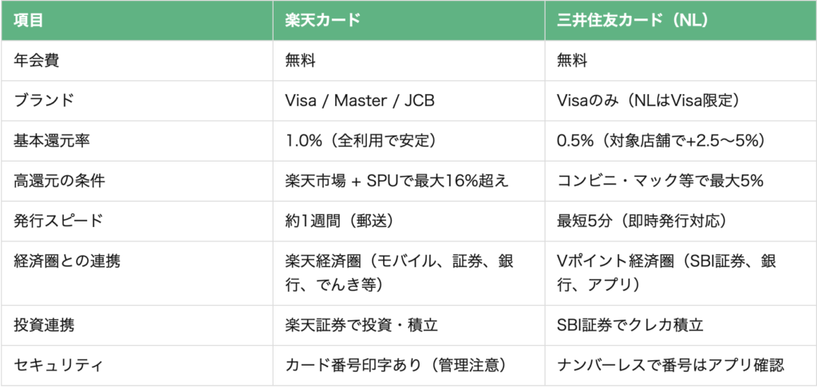This screenshot has width=817, height=388.
Task: Click the 楽天市場 + SPUで最大16%超え cell
Action: pos(397,181)
